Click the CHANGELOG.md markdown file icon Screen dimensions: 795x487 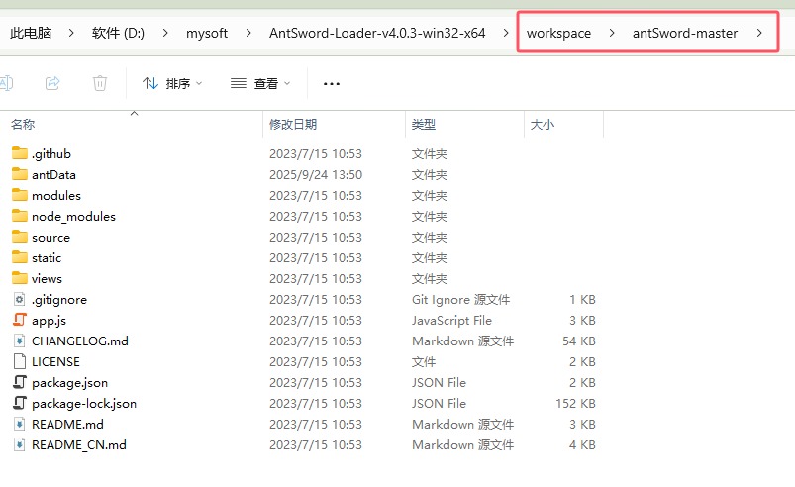click(19, 341)
